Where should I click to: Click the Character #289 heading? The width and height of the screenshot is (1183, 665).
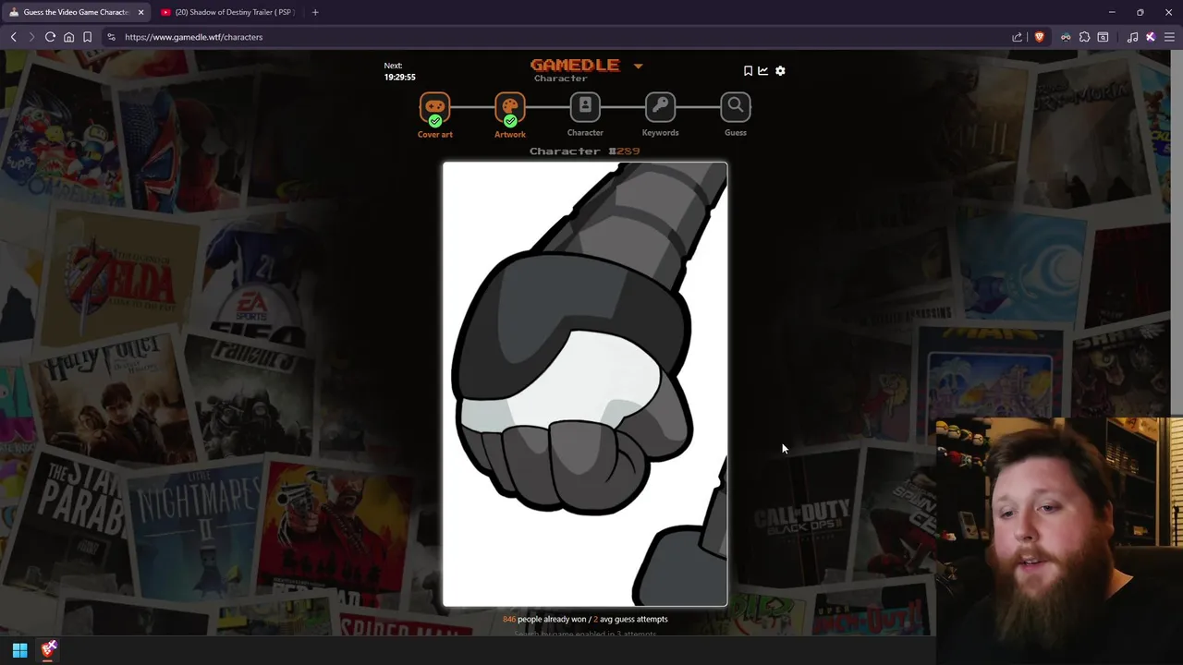(x=584, y=151)
